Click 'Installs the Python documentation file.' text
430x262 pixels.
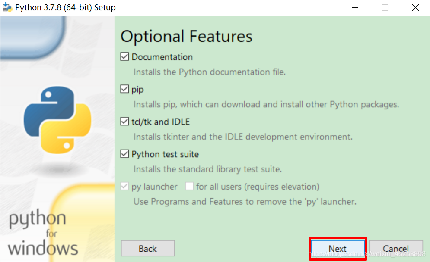[210, 72]
